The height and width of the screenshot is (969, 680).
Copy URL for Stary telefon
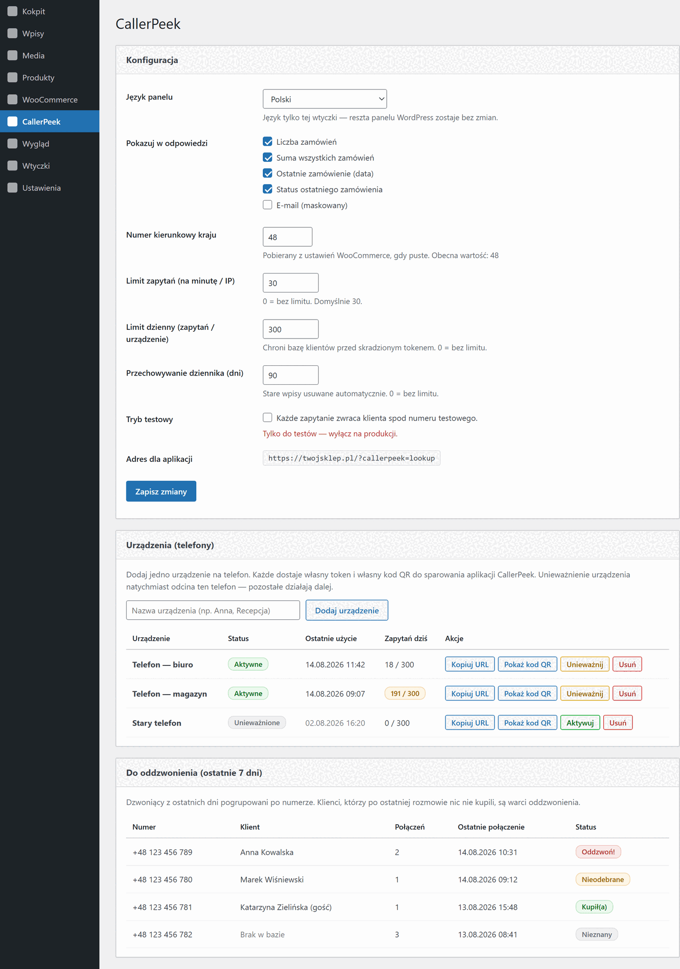(x=470, y=723)
